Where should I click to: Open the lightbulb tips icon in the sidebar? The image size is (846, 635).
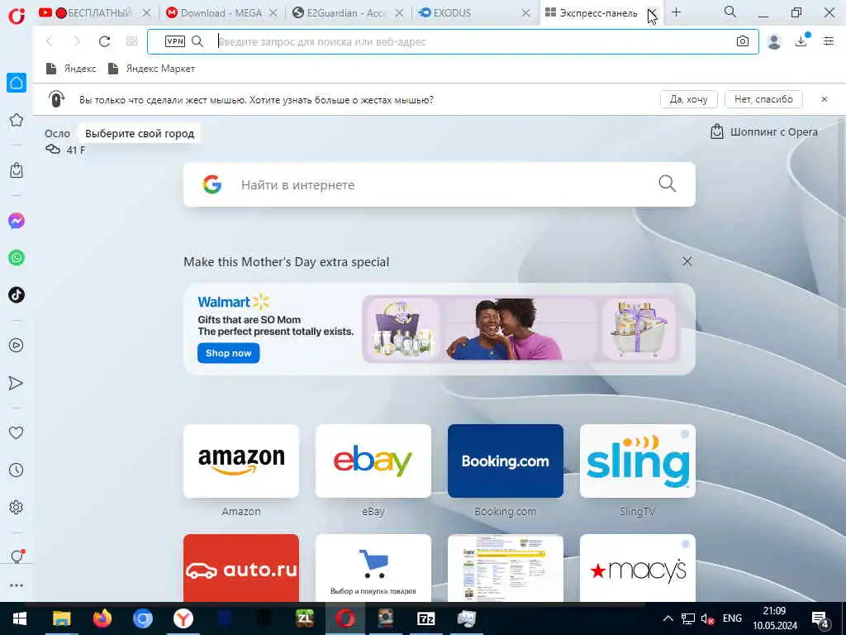pyautogui.click(x=17, y=556)
